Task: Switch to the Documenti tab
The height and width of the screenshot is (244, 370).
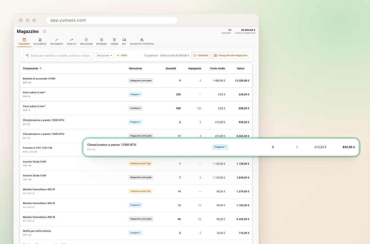Action: click(40, 42)
